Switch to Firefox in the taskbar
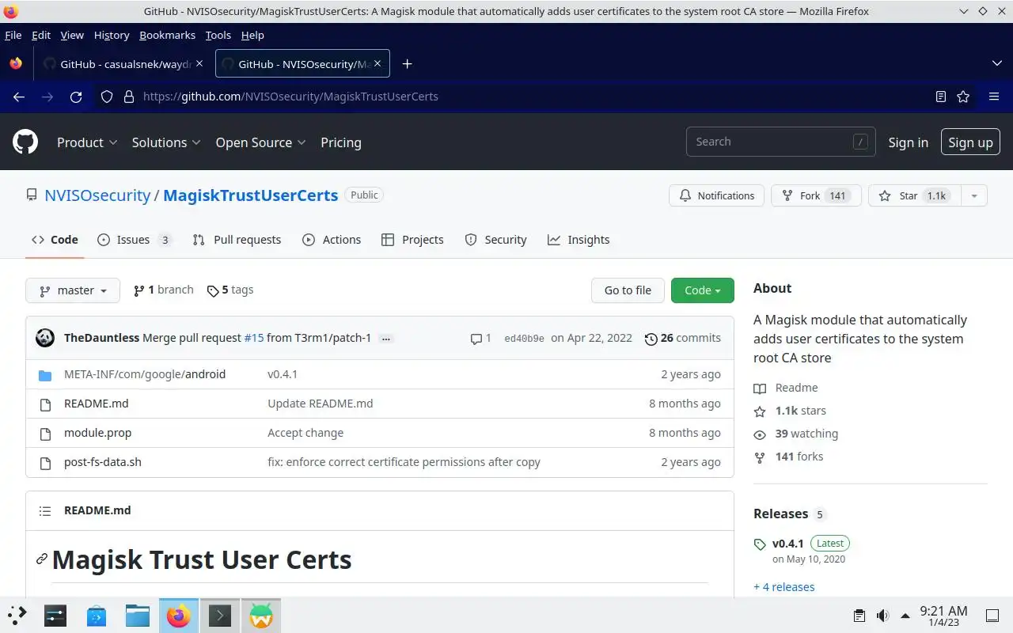Image resolution: width=1013 pixels, height=633 pixels. [179, 616]
